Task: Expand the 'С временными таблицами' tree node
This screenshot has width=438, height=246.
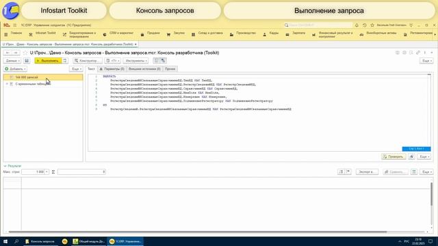Action: point(7,83)
